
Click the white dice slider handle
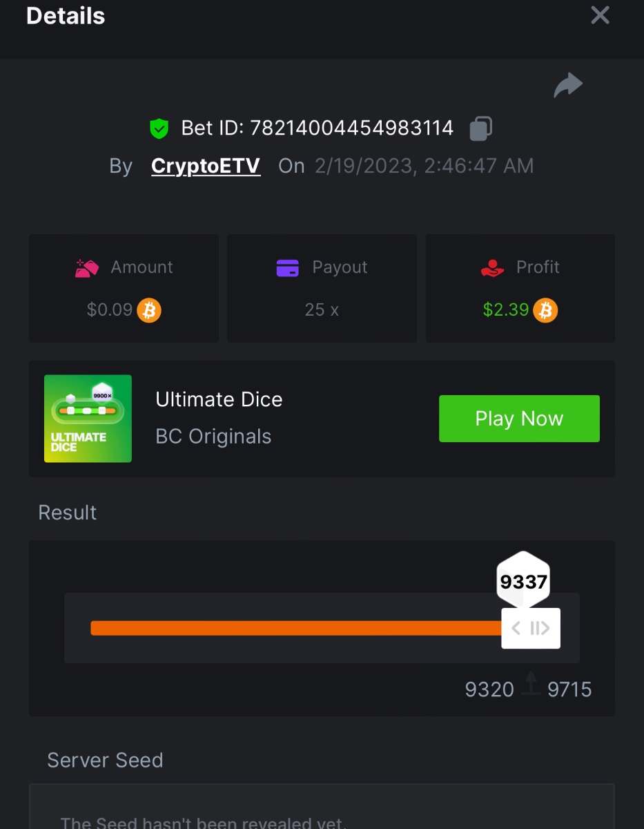coord(530,628)
